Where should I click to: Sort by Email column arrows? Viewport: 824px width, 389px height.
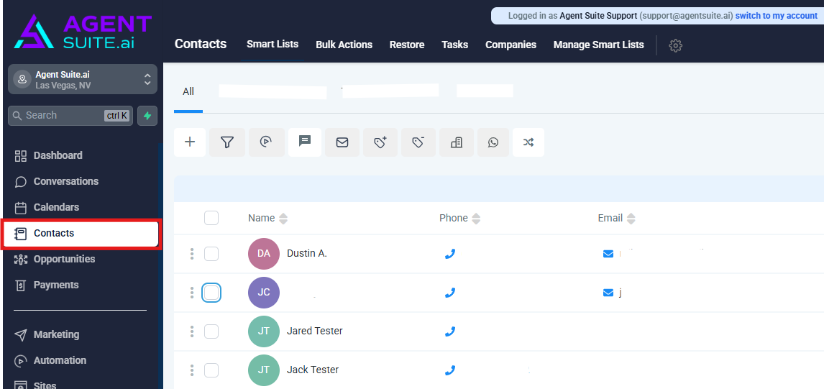[631, 219]
